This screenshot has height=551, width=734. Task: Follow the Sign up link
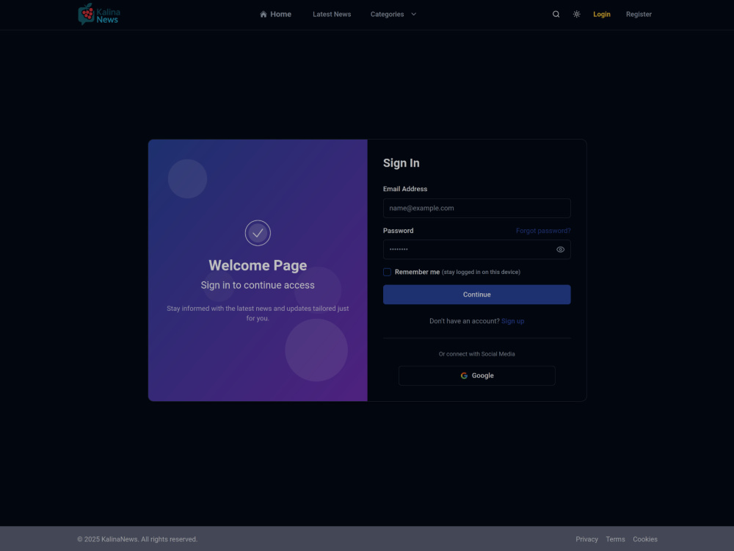pos(512,321)
